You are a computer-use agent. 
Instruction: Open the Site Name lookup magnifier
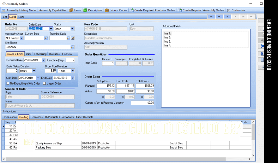tap(72, 47)
